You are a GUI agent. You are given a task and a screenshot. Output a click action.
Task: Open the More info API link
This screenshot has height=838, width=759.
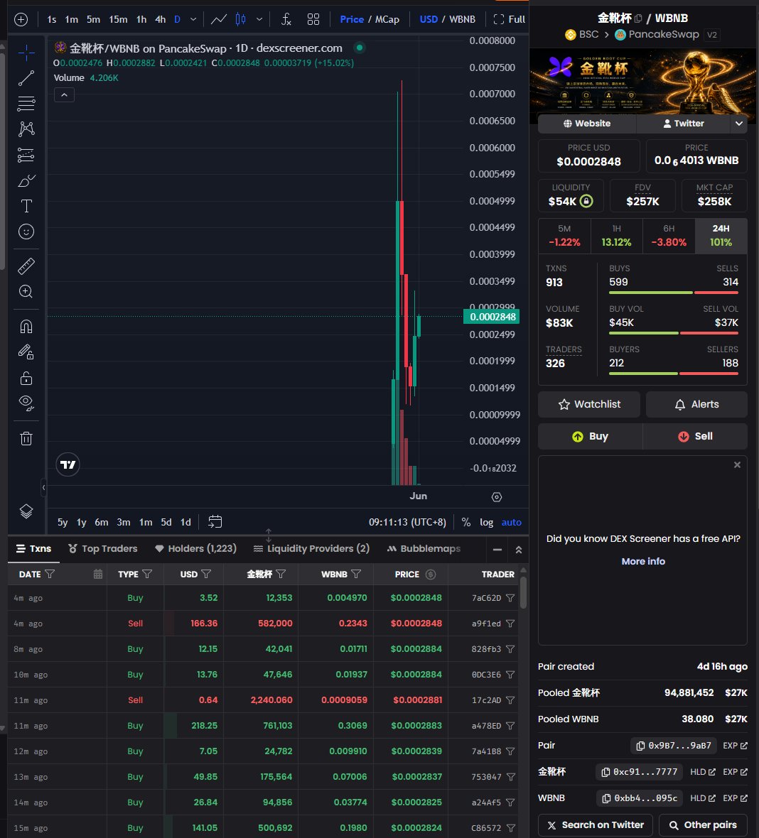click(x=643, y=561)
